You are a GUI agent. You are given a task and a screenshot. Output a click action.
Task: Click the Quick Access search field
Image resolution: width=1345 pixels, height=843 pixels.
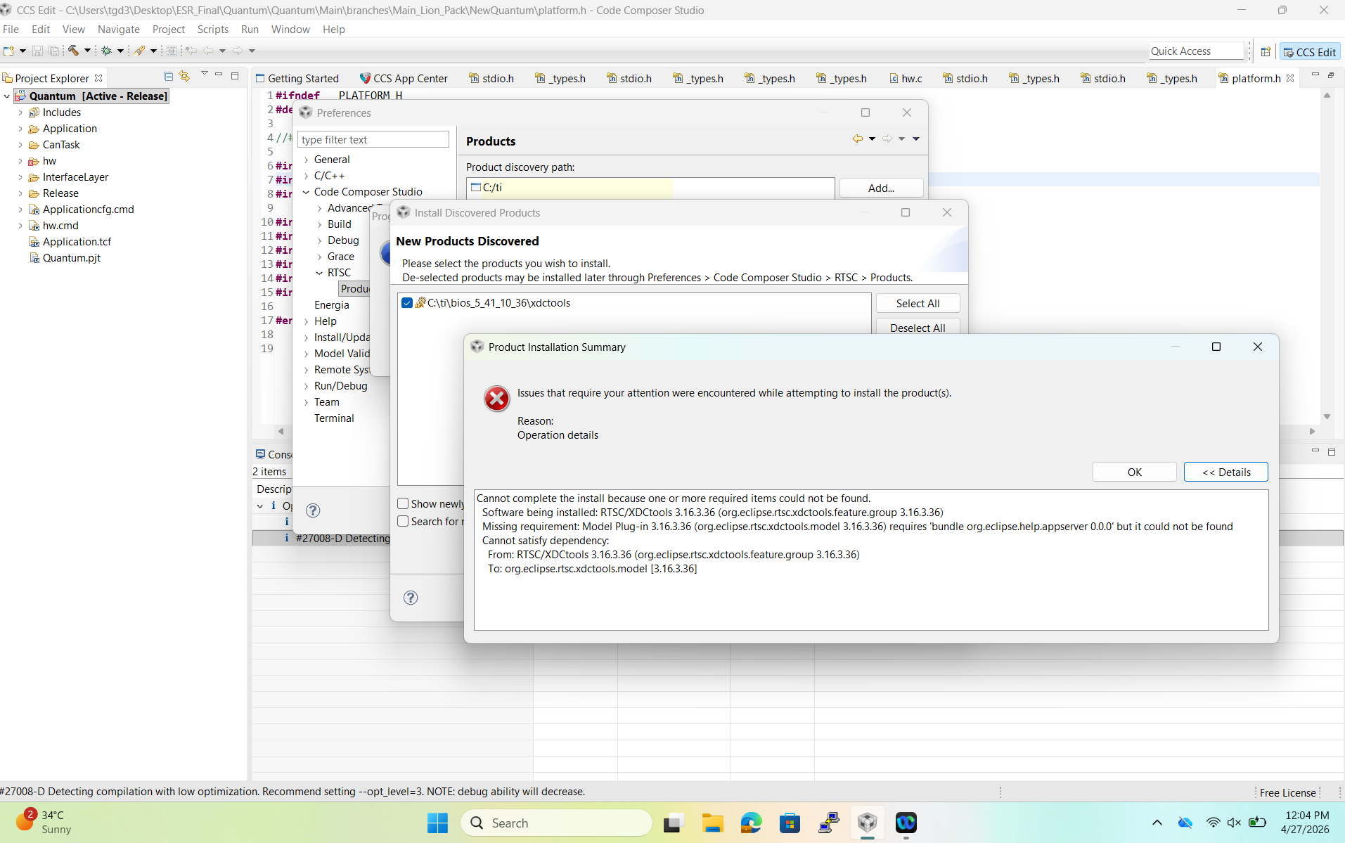[1197, 51]
